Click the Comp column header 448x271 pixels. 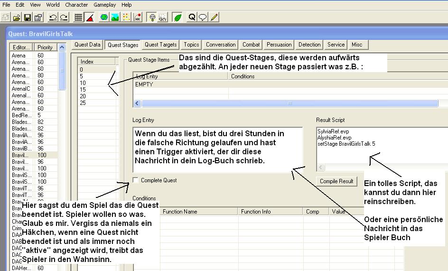tap(316, 212)
